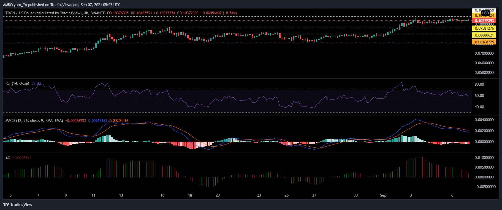Click date label 30 on time axis
The width and height of the screenshot is (502, 210).
(356, 195)
